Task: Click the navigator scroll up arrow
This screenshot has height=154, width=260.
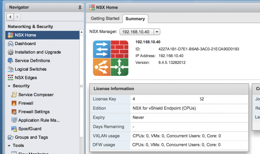Action: (82, 32)
